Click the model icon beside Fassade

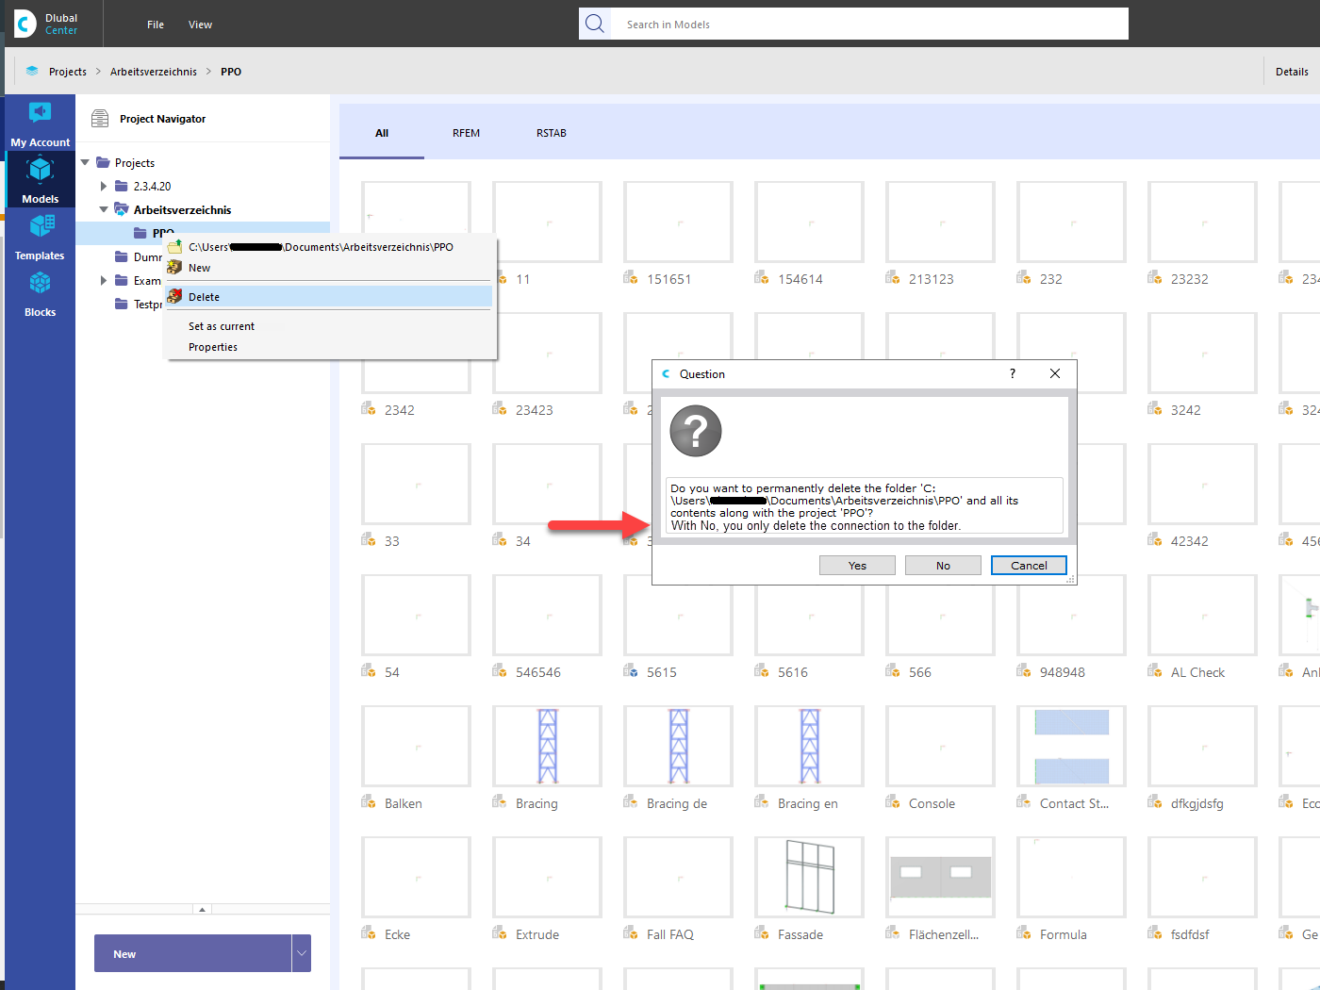[762, 933]
